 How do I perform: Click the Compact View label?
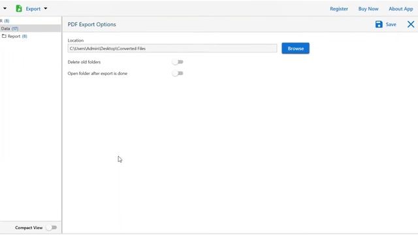tap(29, 228)
